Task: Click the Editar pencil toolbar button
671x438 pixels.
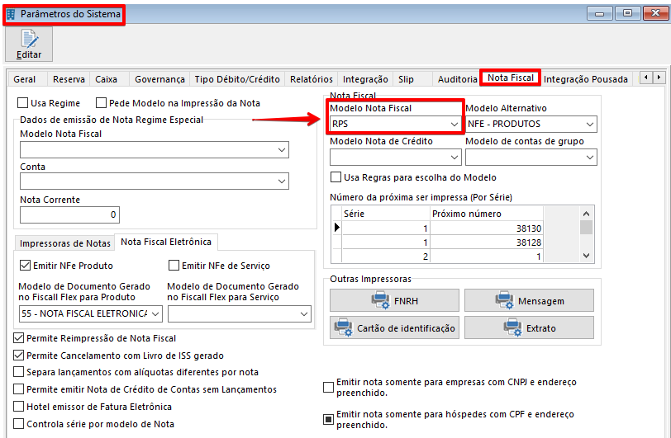Action: pyautogui.click(x=29, y=45)
